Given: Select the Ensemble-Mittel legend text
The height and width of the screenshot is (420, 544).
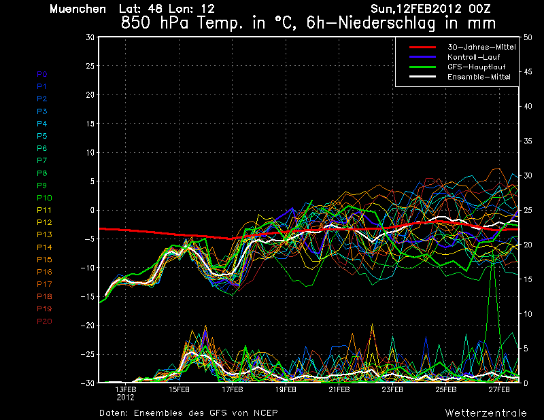Looking at the screenshot, I should [479, 77].
